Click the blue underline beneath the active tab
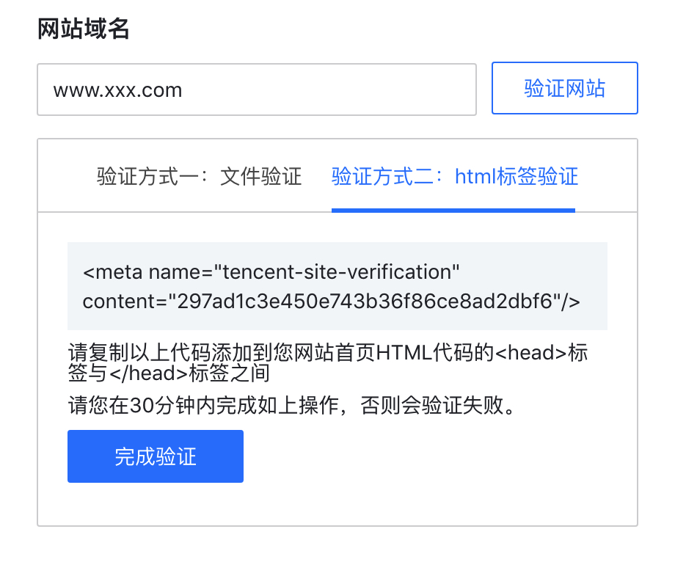Image resolution: width=675 pixels, height=562 pixels. pos(453,210)
